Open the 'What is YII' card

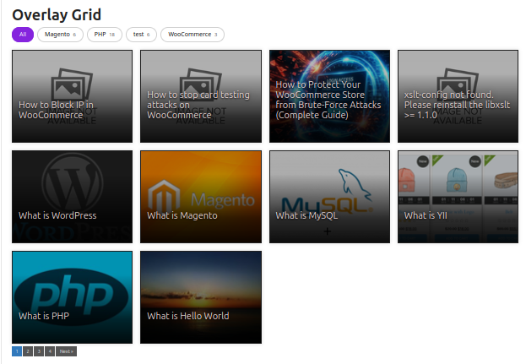tap(458, 197)
